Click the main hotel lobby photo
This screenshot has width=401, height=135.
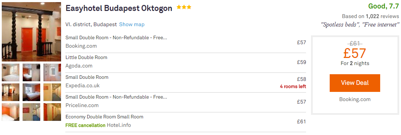point(31,32)
